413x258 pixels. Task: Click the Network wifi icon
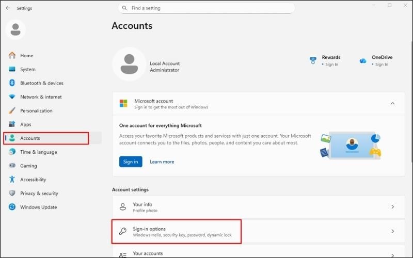tap(12, 96)
